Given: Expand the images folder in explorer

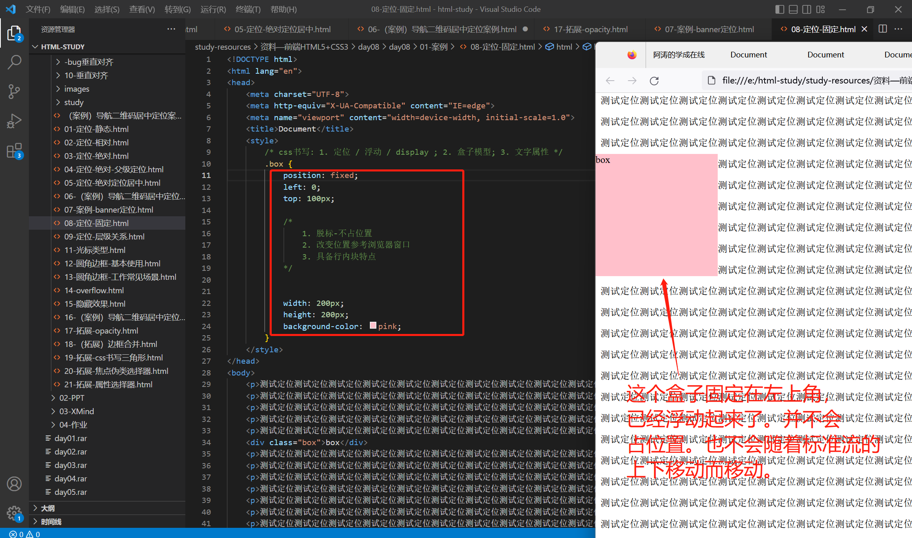Looking at the screenshot, I should tap(77, 89).
